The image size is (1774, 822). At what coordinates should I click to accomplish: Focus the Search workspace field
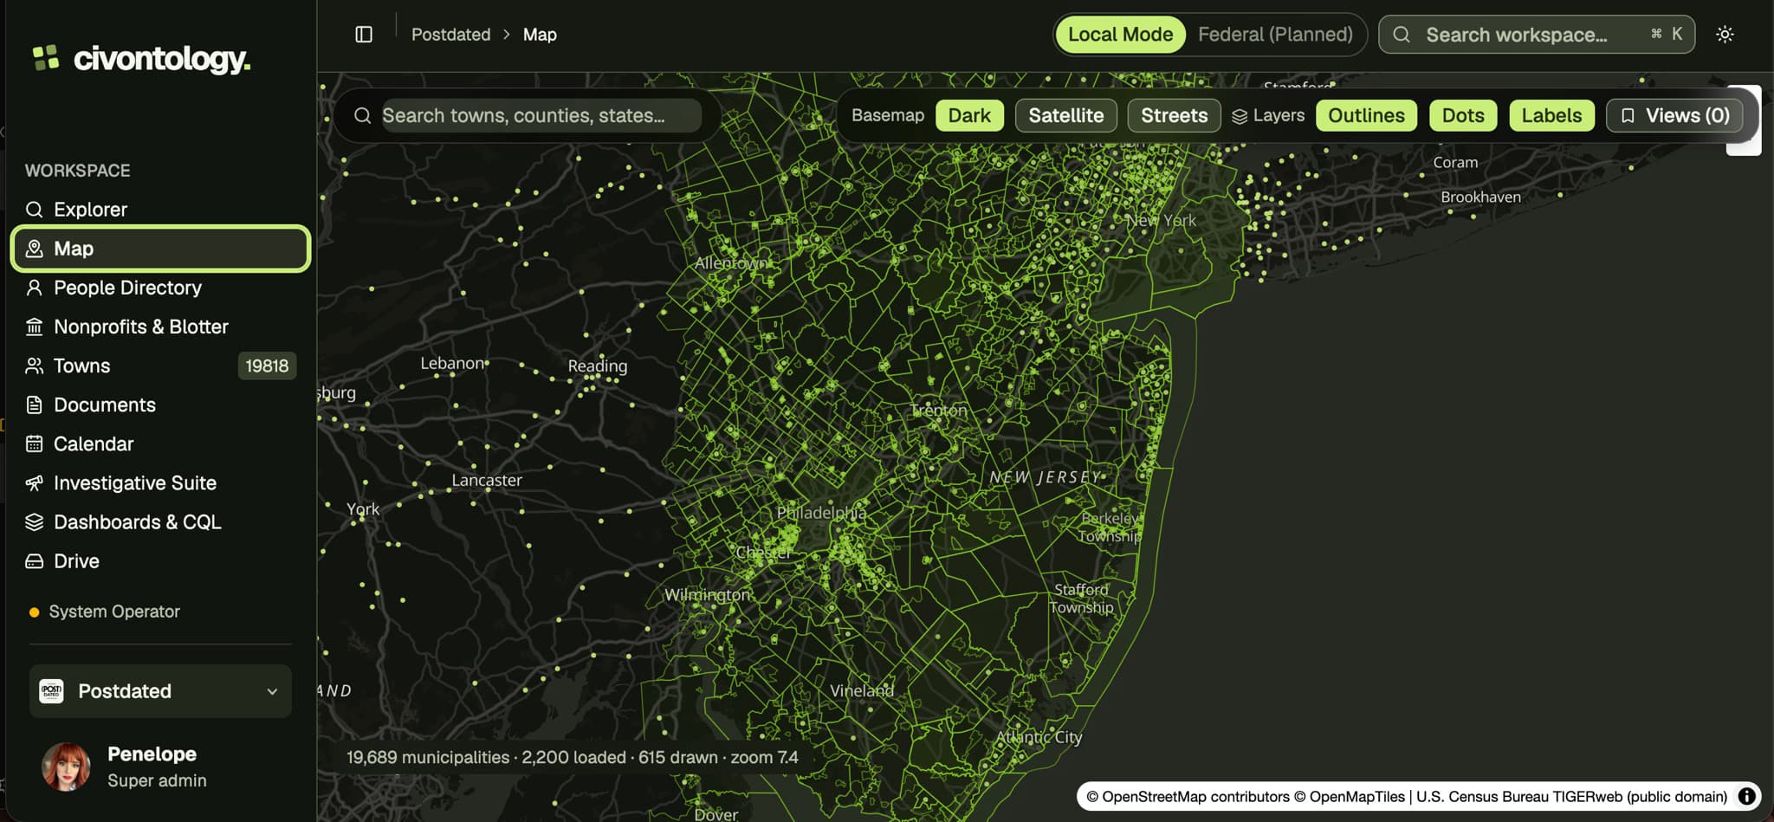pyautogui.click(x=1537, y=35)
